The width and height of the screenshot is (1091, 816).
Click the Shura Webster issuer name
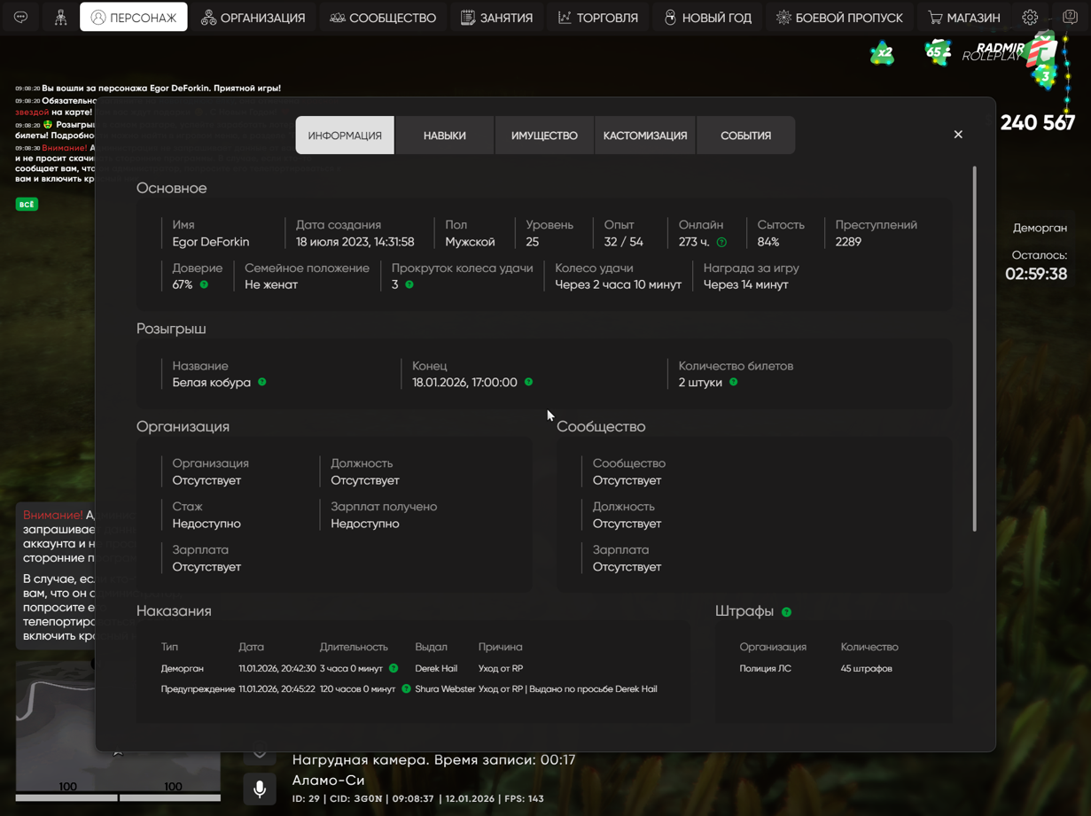445,688
